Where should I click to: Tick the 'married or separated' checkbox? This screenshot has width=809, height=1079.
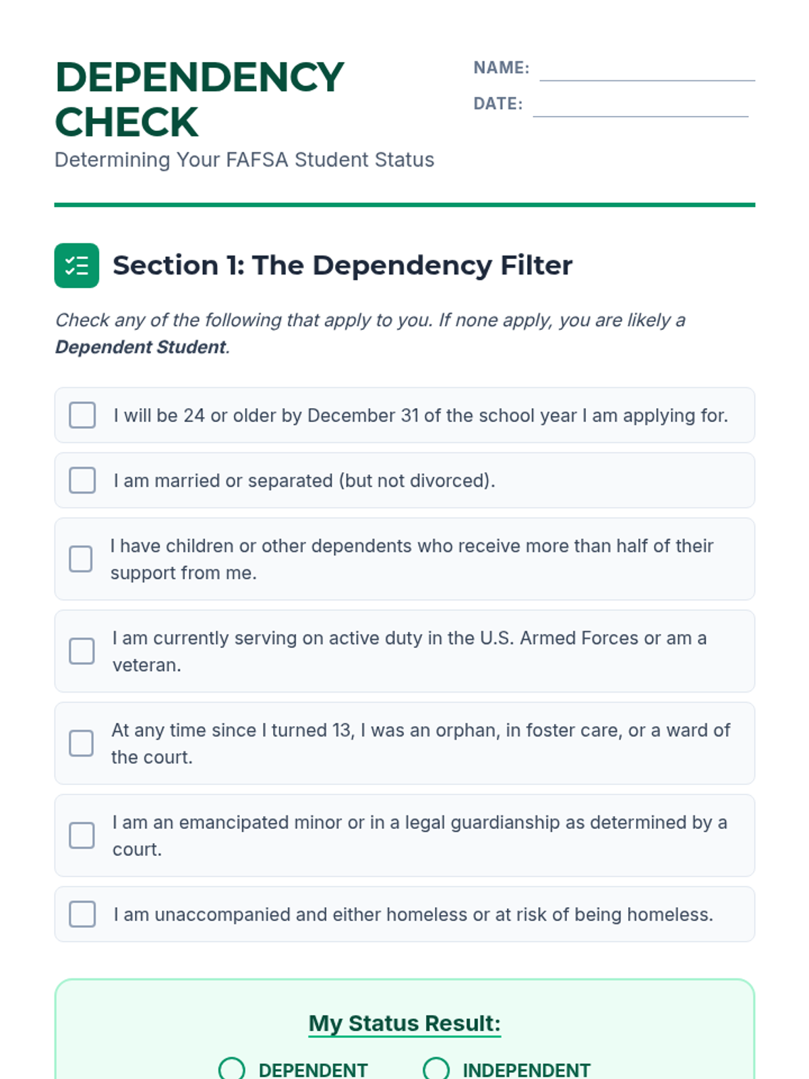[x=82, y=481]
